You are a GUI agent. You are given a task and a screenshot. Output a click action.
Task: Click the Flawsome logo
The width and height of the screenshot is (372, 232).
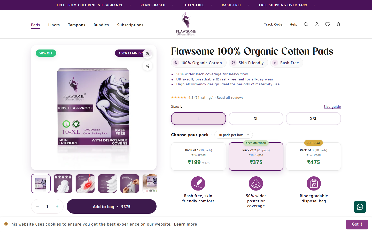(x=186, y=24)
